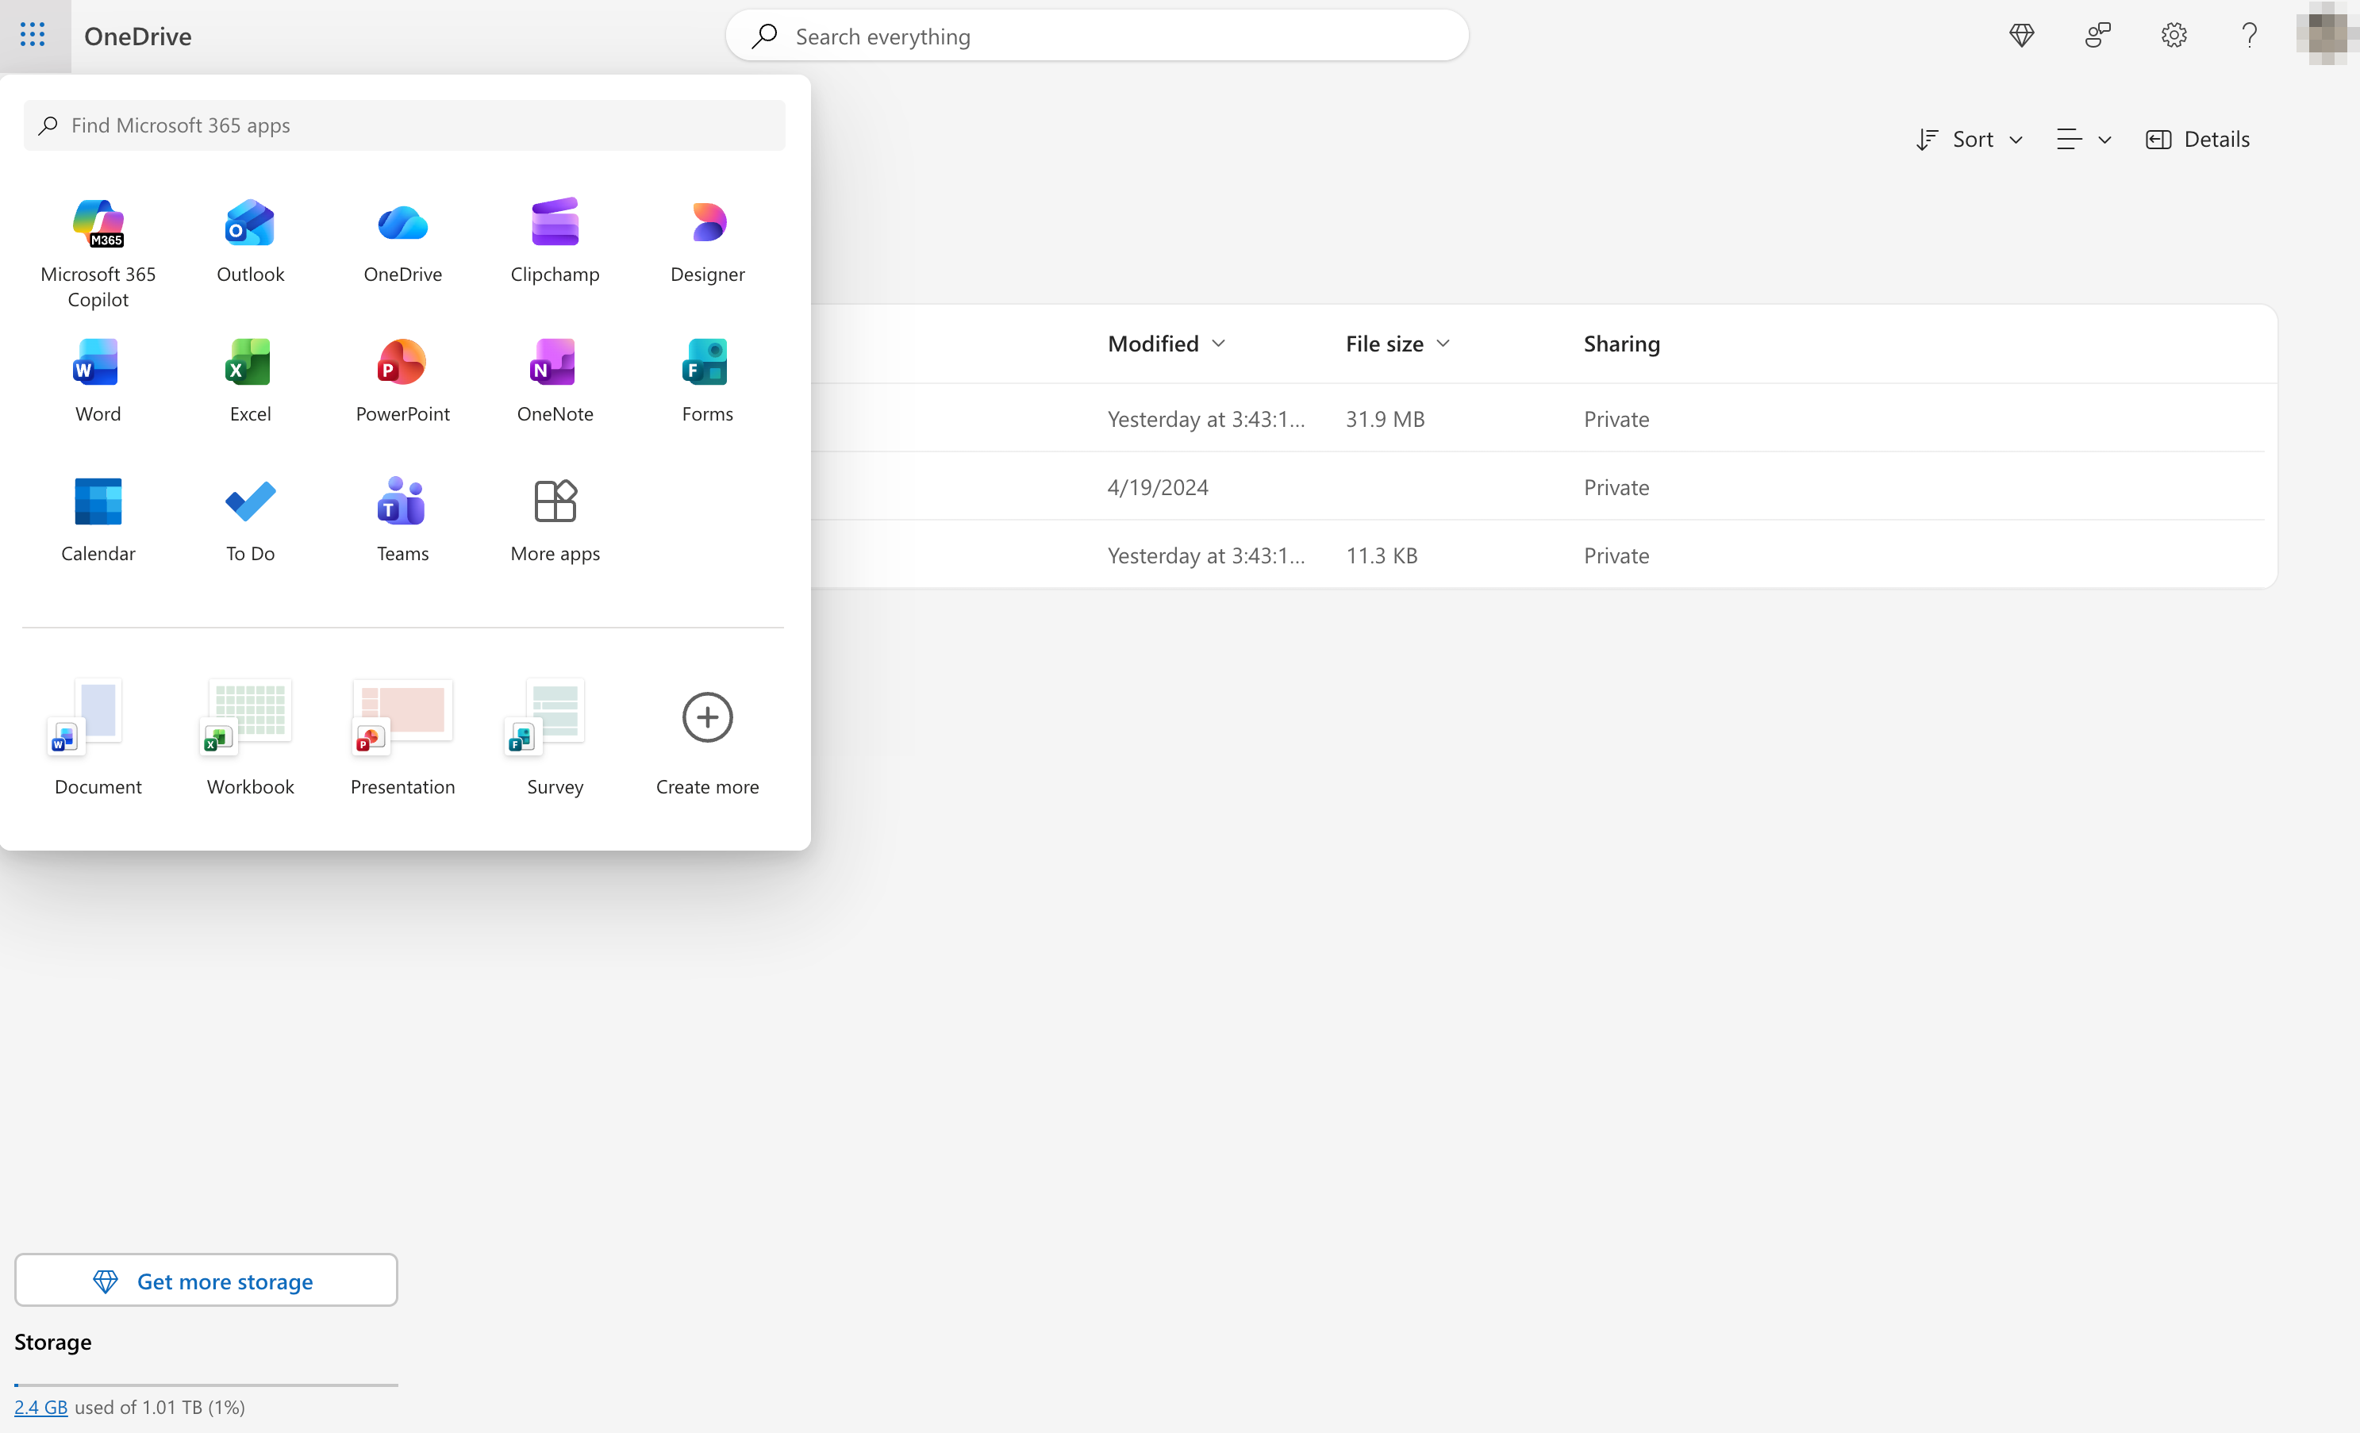Create a new Forms Survey
Screen dimensions: 2360x1433
[x=555, y=736]
